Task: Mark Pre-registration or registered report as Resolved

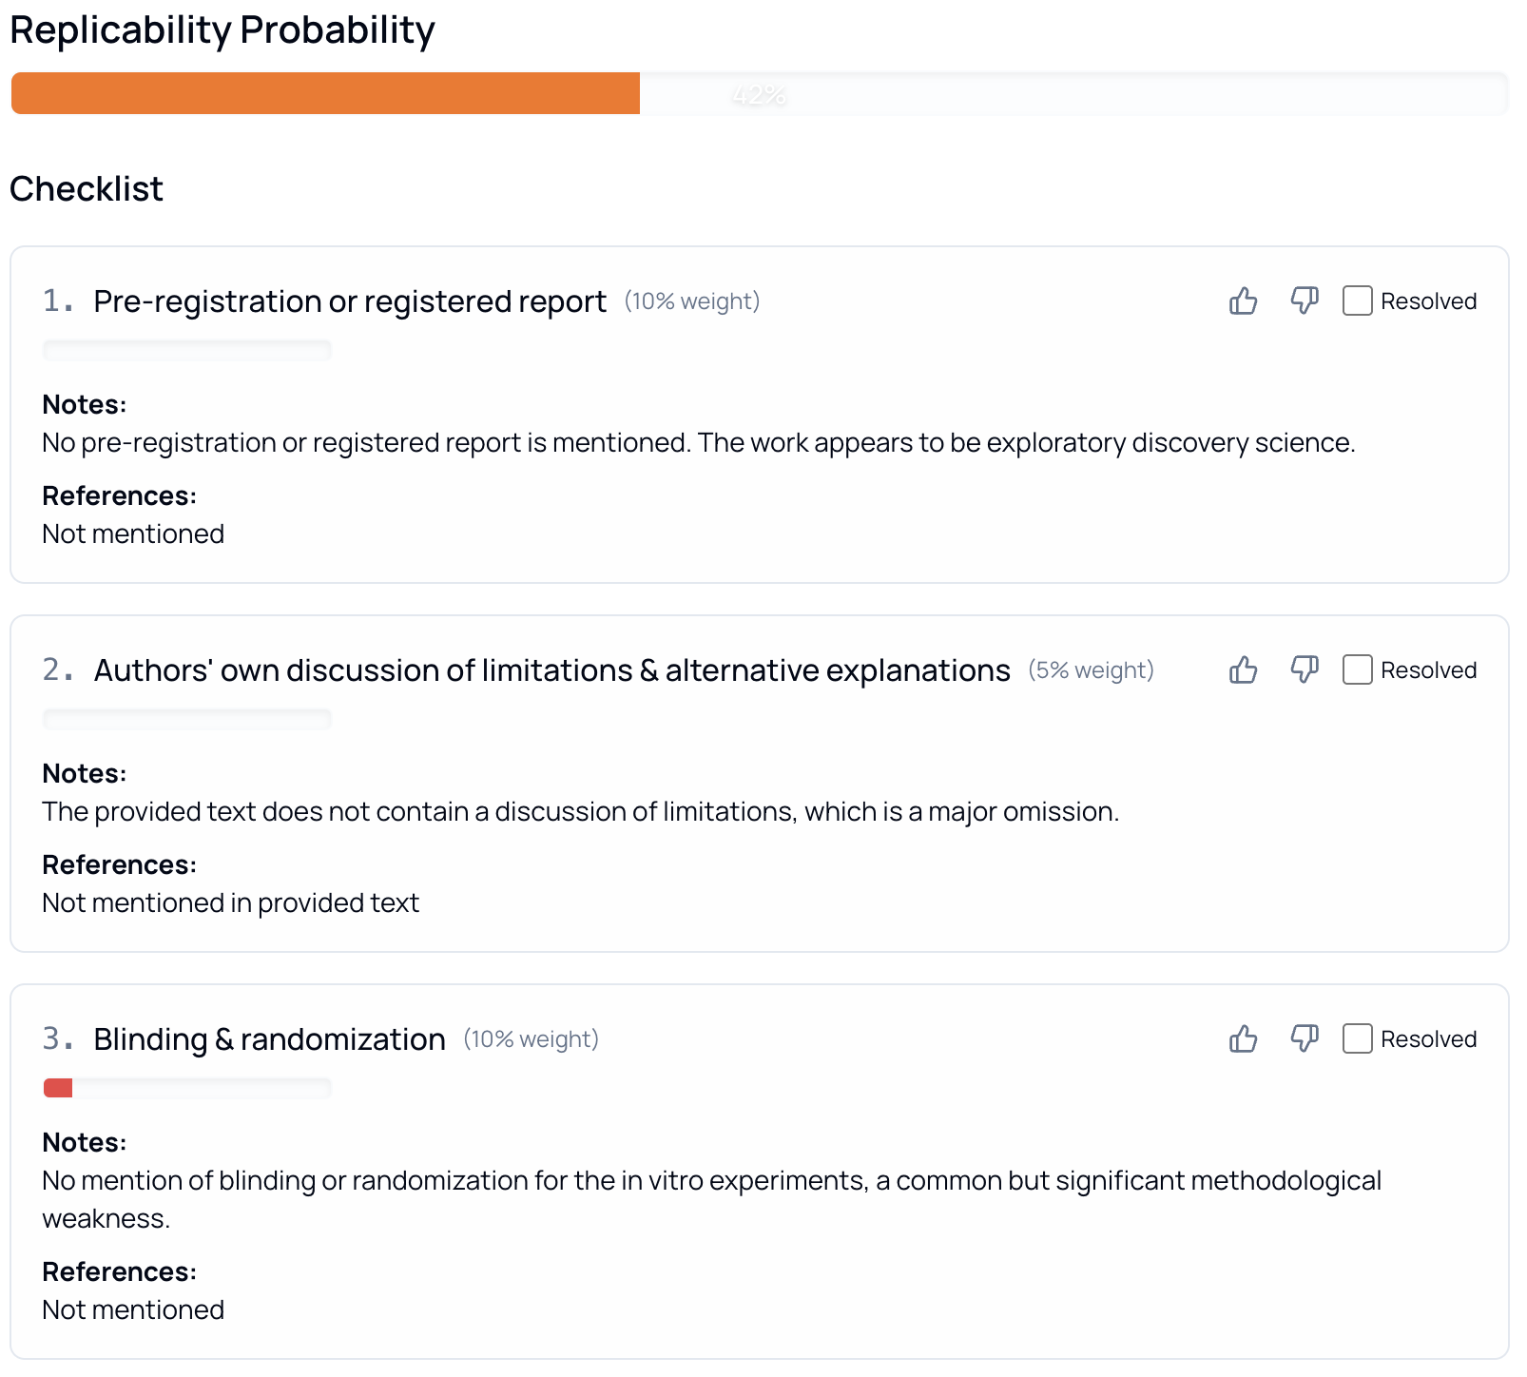Action: (1358, 301)
